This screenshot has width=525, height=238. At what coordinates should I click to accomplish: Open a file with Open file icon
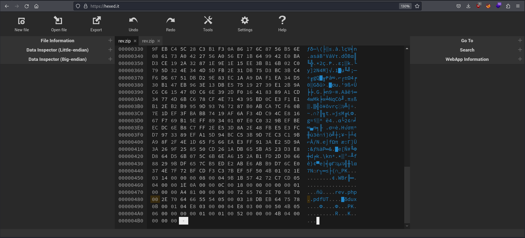58,20
